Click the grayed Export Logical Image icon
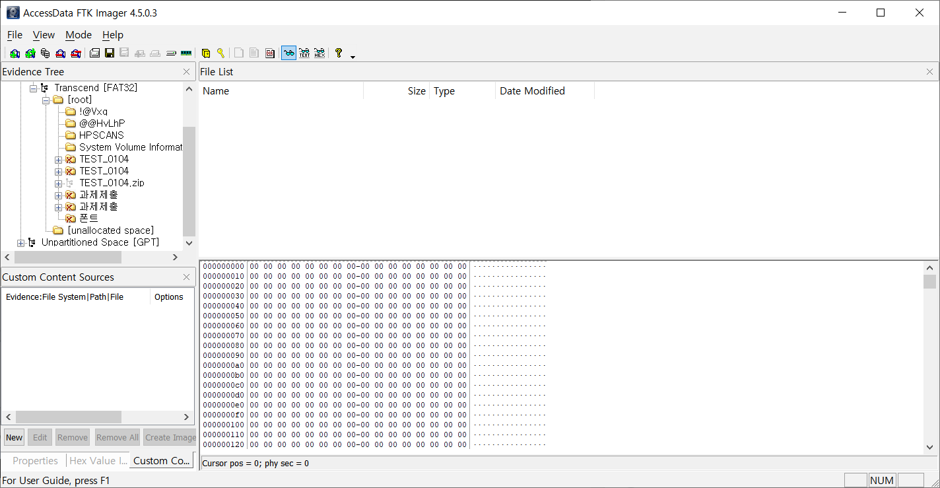 (x=124, y=53)
